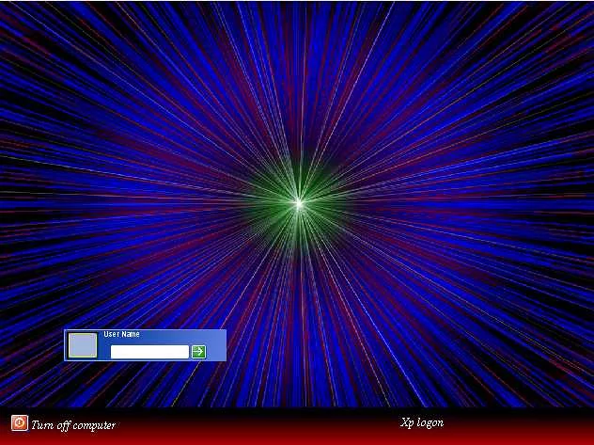Click the word "computer" in the shutdown label
Screen dimensions: 594x445
coord(93,425)
